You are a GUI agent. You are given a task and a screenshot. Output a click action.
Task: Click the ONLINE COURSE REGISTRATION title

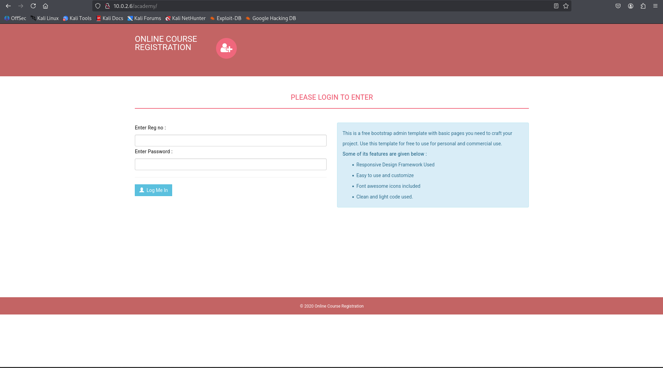166,43
